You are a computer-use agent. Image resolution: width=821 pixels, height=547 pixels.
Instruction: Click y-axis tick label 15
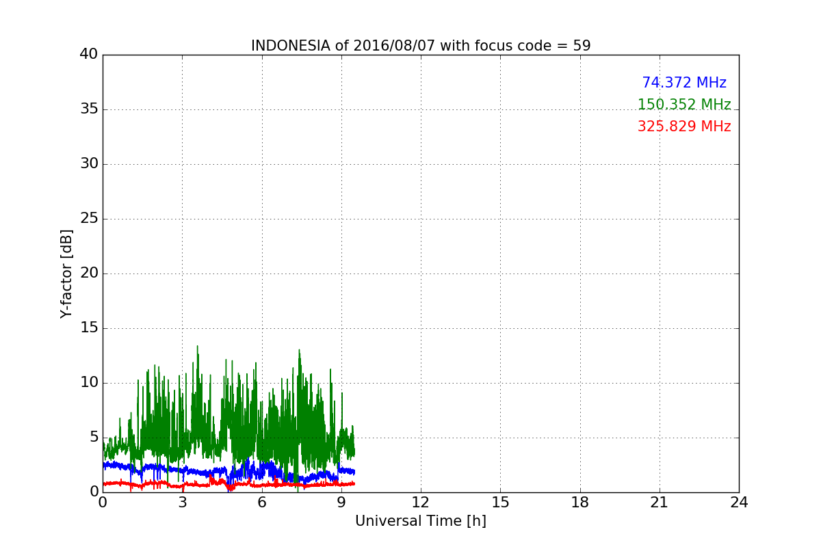(x=88, y=328)
